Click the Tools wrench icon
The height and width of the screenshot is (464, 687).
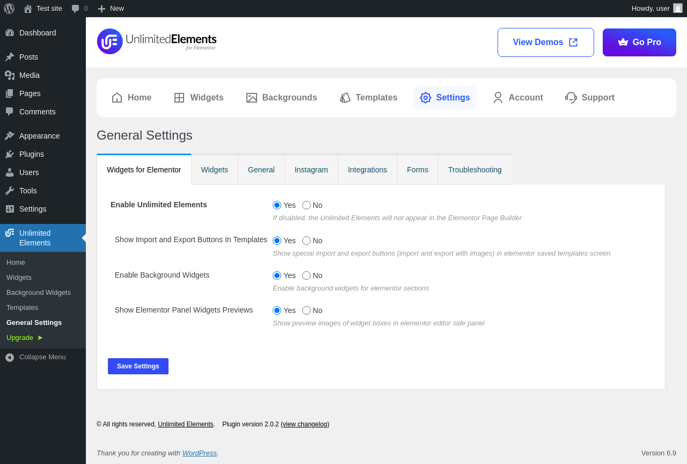point(10,191)
